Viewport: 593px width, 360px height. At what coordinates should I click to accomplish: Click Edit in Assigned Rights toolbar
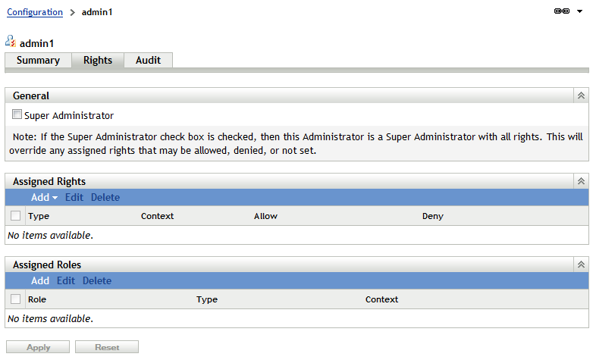click(x=74, y=198)
